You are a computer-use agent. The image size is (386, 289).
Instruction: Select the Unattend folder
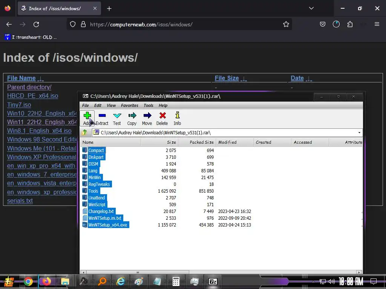pos(96,198)
